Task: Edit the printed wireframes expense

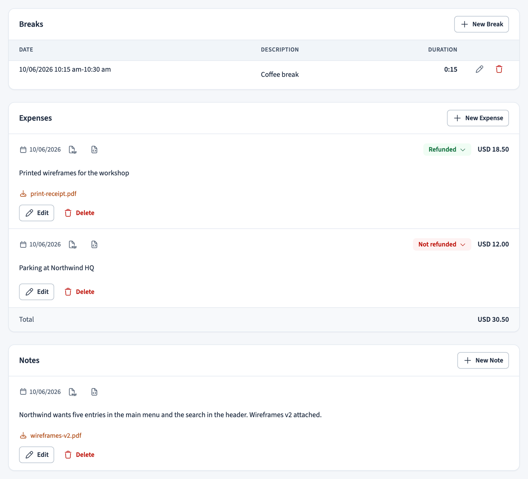Action: pos(37,213)
